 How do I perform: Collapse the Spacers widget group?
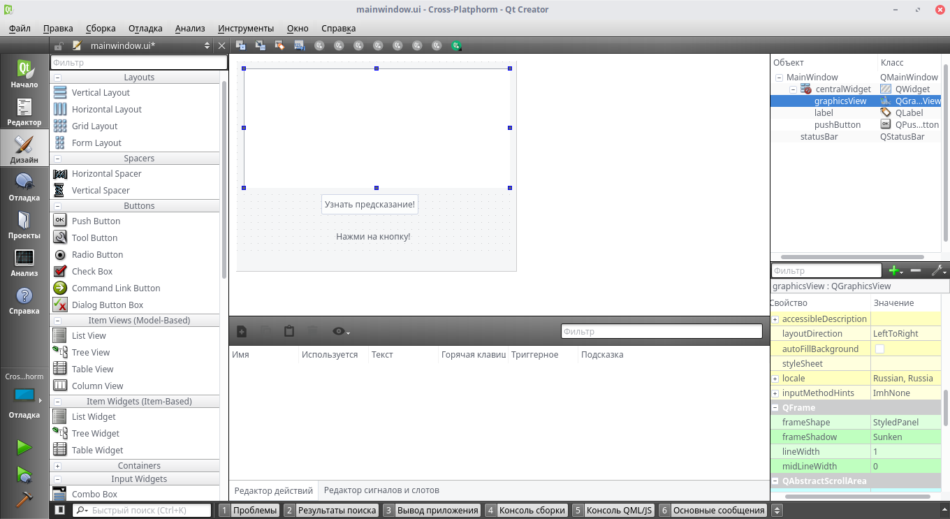(x=57, y=159)
